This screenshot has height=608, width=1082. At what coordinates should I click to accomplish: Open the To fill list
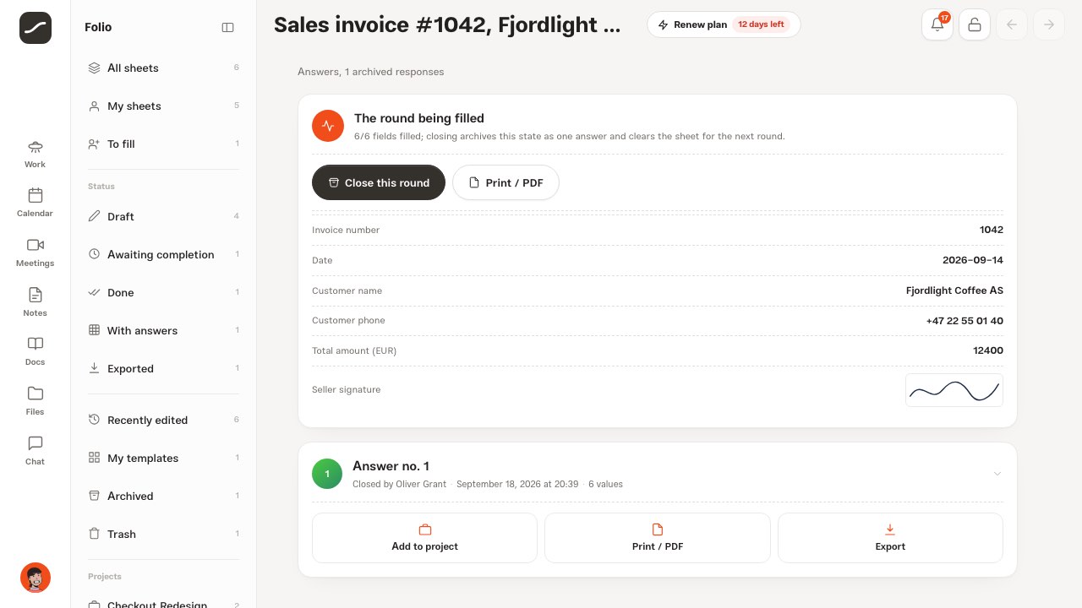click(163, 144)
